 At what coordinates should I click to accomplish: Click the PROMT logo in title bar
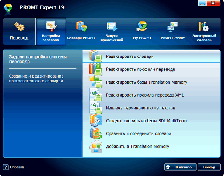pos(8,8)
